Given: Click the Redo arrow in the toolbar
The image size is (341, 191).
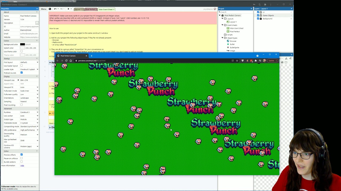Looking at the screenshot, I should (x=61, y=9).
